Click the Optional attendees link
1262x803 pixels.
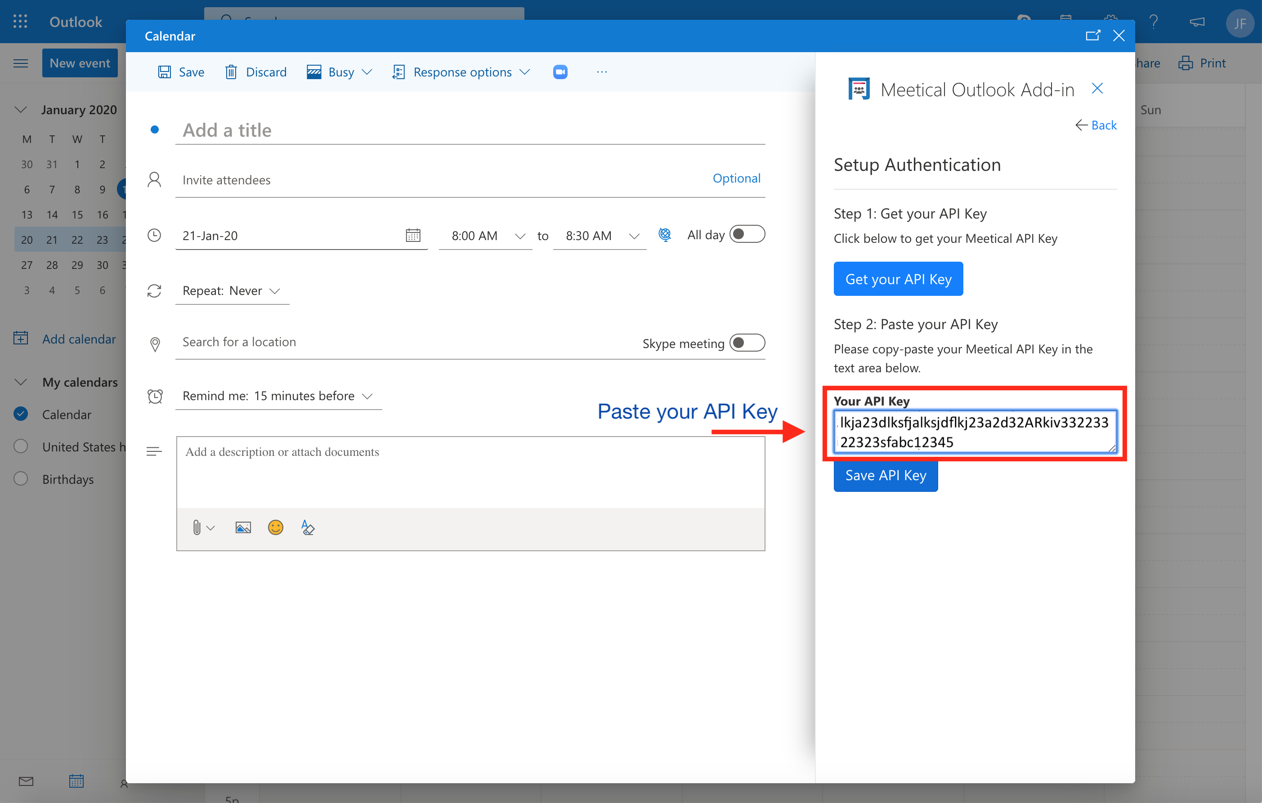736,178
